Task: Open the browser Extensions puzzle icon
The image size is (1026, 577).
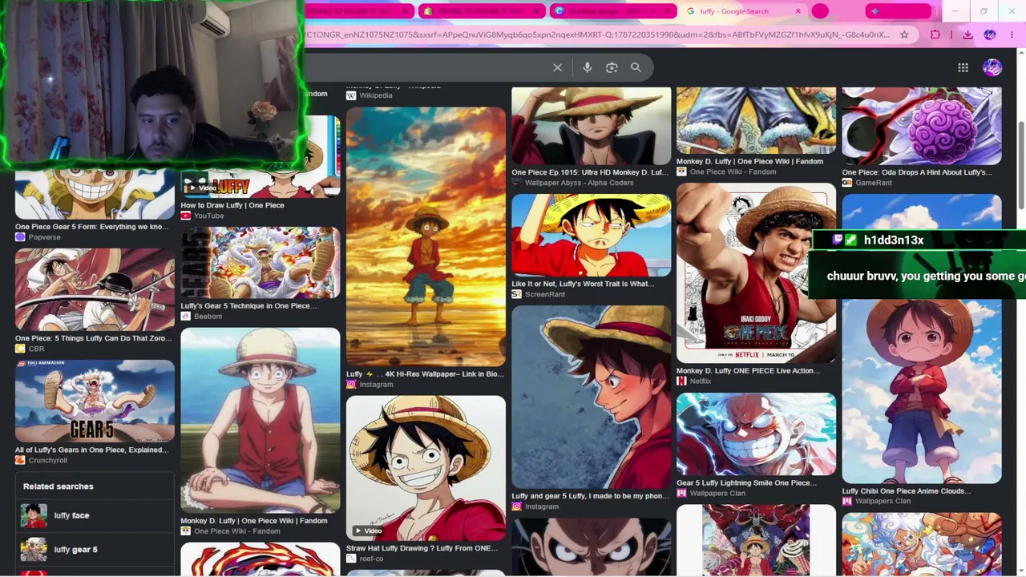Action: coord(935,34)
